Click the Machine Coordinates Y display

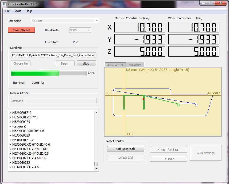point(140,39)
